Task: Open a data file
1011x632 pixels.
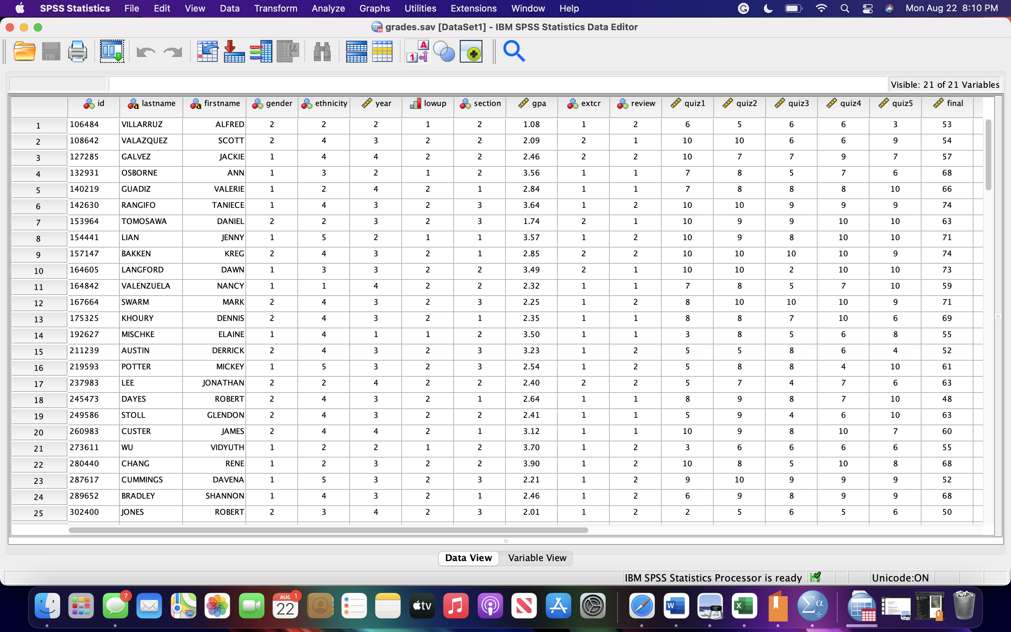Action: click(24, 51)
